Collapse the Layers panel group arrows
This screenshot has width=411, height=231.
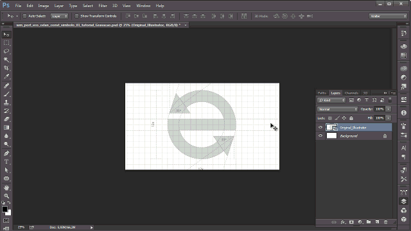(385, 93)
